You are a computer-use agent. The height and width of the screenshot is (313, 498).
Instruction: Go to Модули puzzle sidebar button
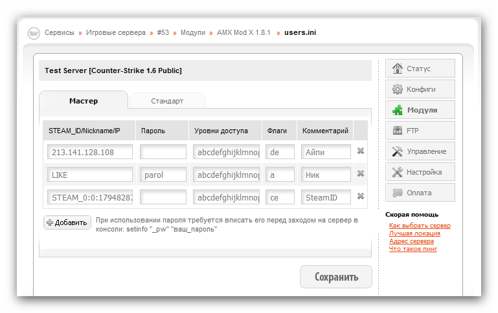pos(420,110)
